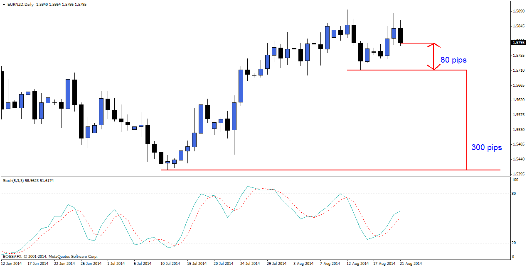Select the 300 pips text label
This screenshot has width=527, height=267.
[486, 147]
